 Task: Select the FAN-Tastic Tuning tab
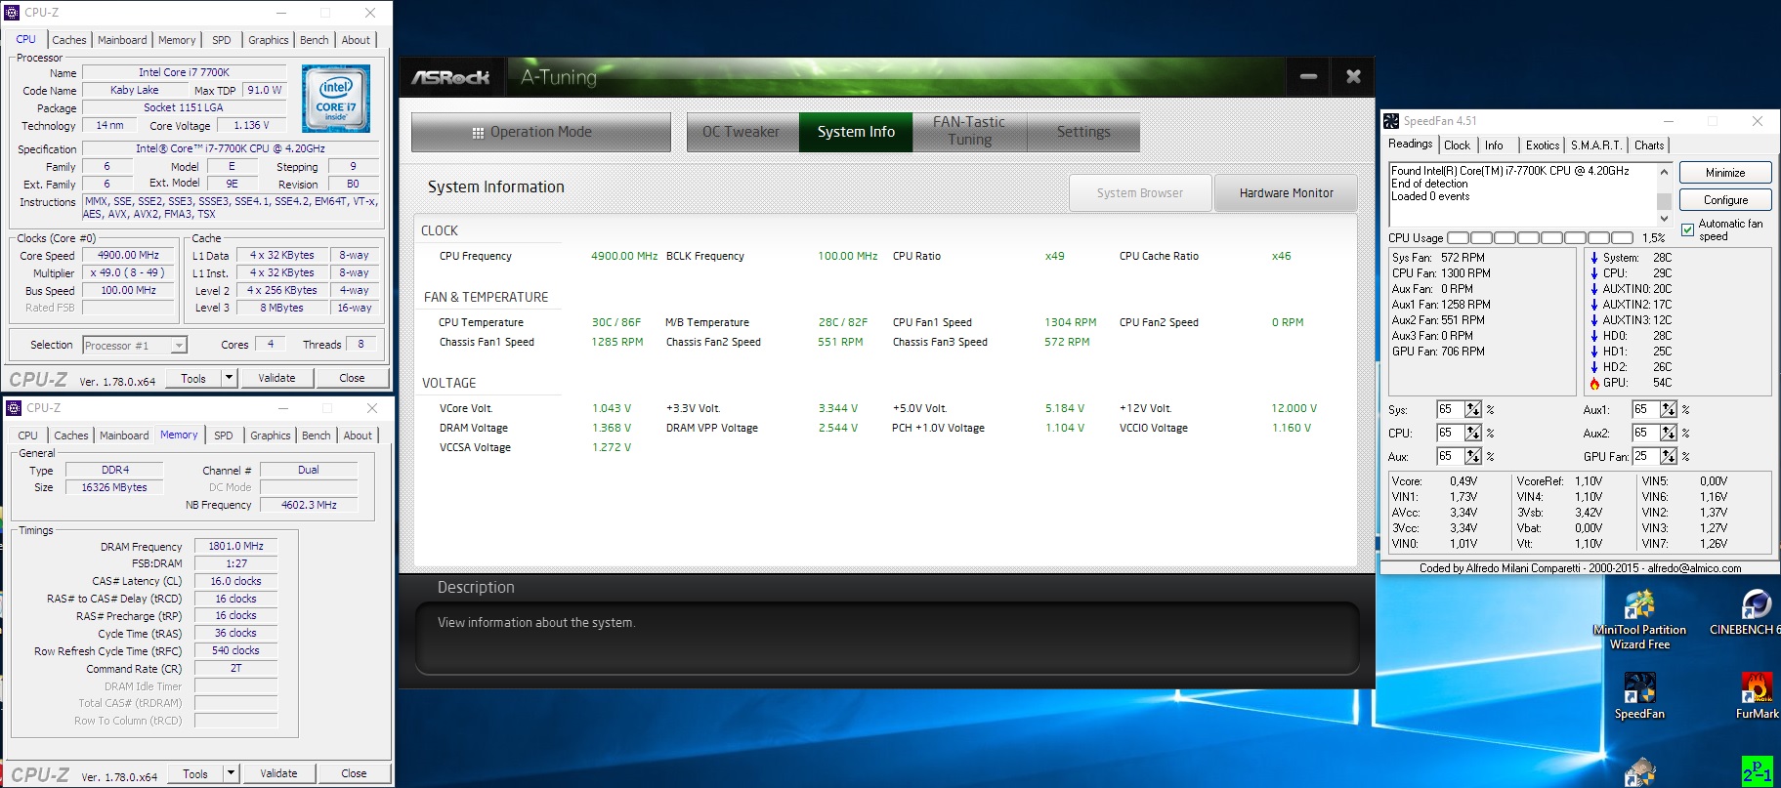969,132
